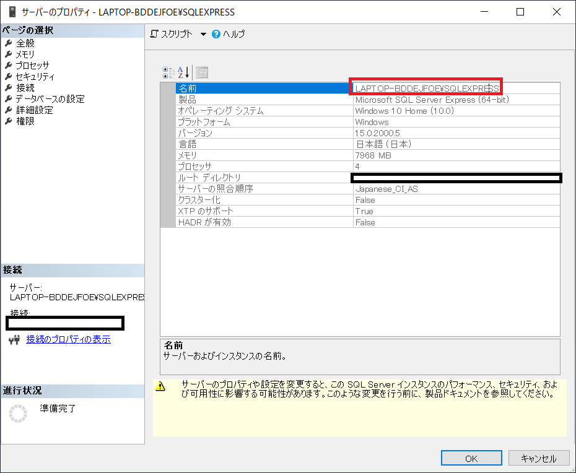Viewport: 576px width, 473px height.
Task: Select the メモリ property row in grid
Action: pos(368,155)
